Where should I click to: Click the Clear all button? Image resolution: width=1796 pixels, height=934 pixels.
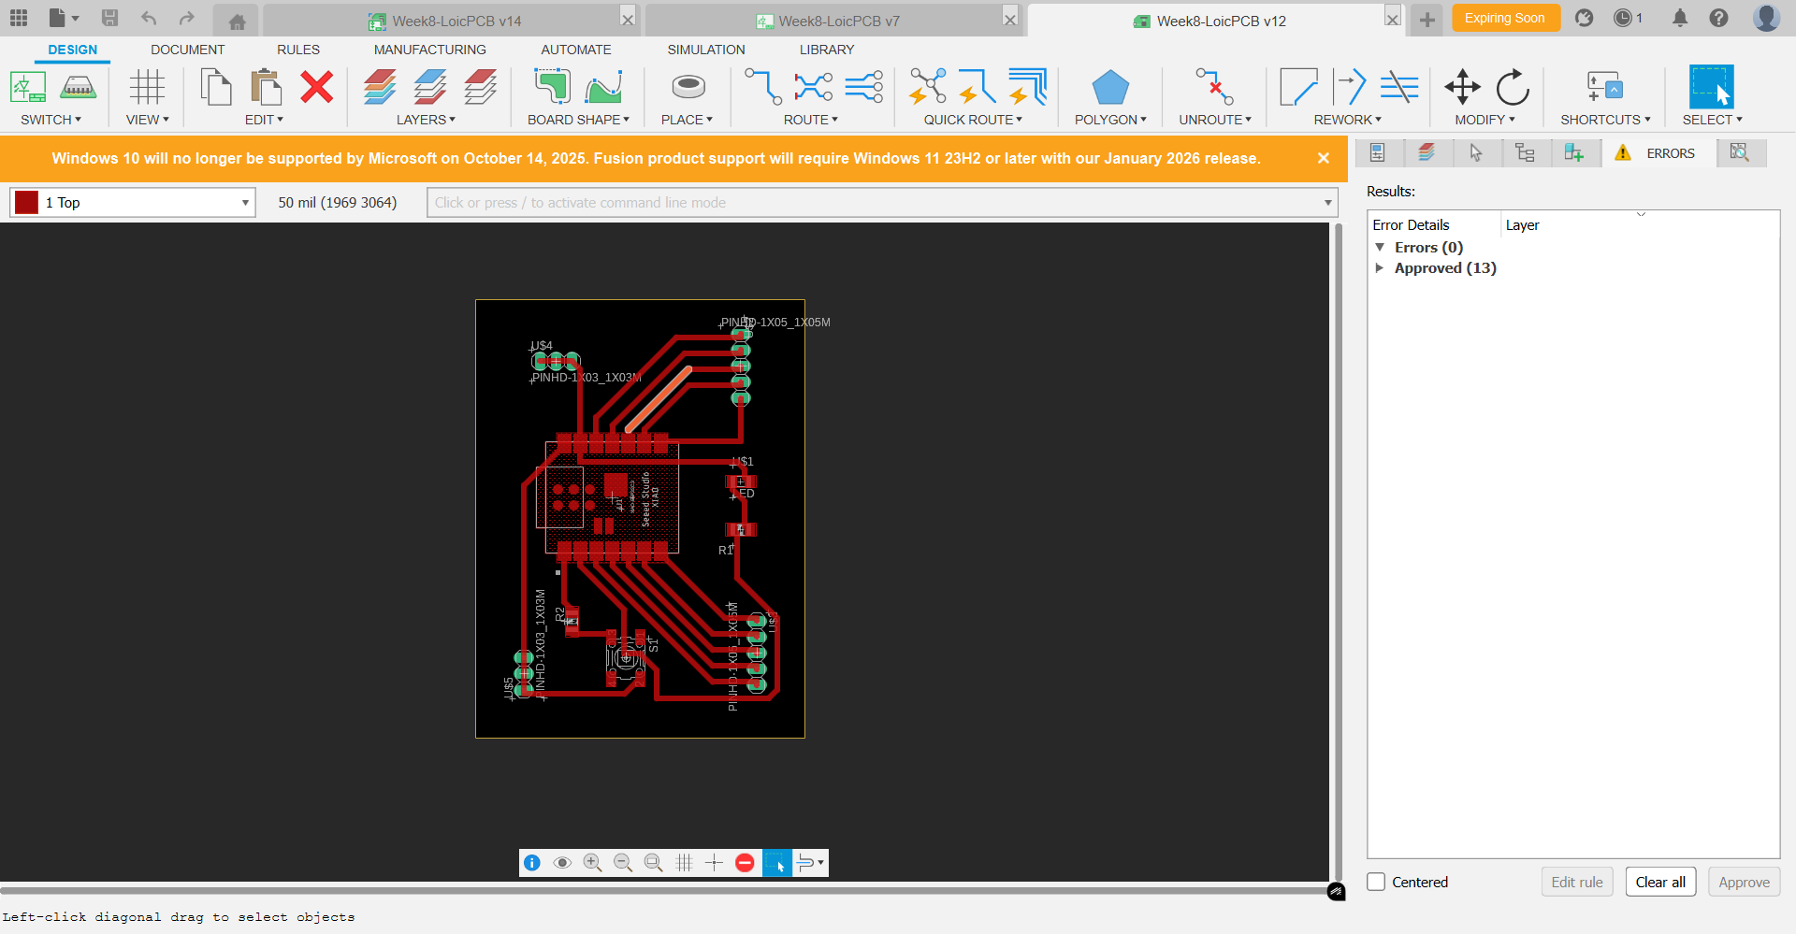tap(1660, 882)
